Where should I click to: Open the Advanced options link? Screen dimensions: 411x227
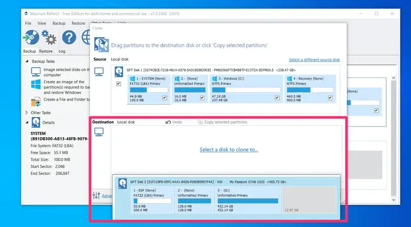107,196
